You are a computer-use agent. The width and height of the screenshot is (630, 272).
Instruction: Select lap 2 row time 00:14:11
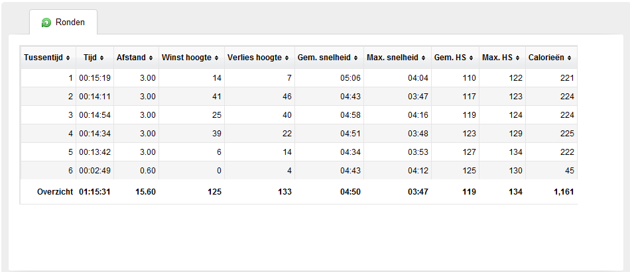[95, 97]
